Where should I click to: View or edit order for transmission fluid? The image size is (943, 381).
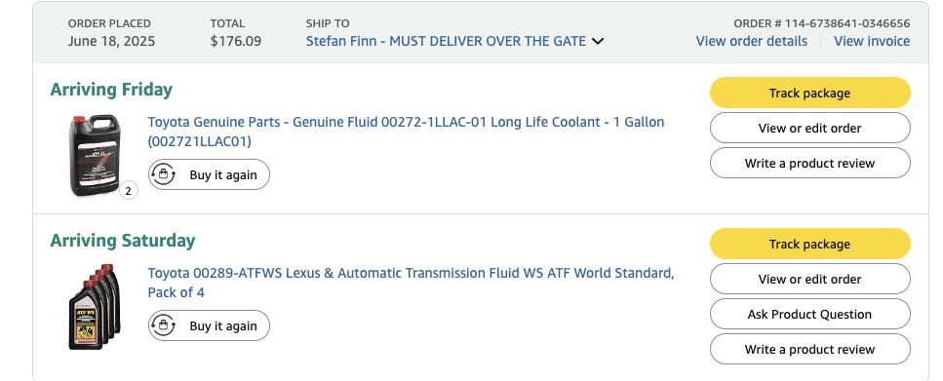click(x=809, y=279)
